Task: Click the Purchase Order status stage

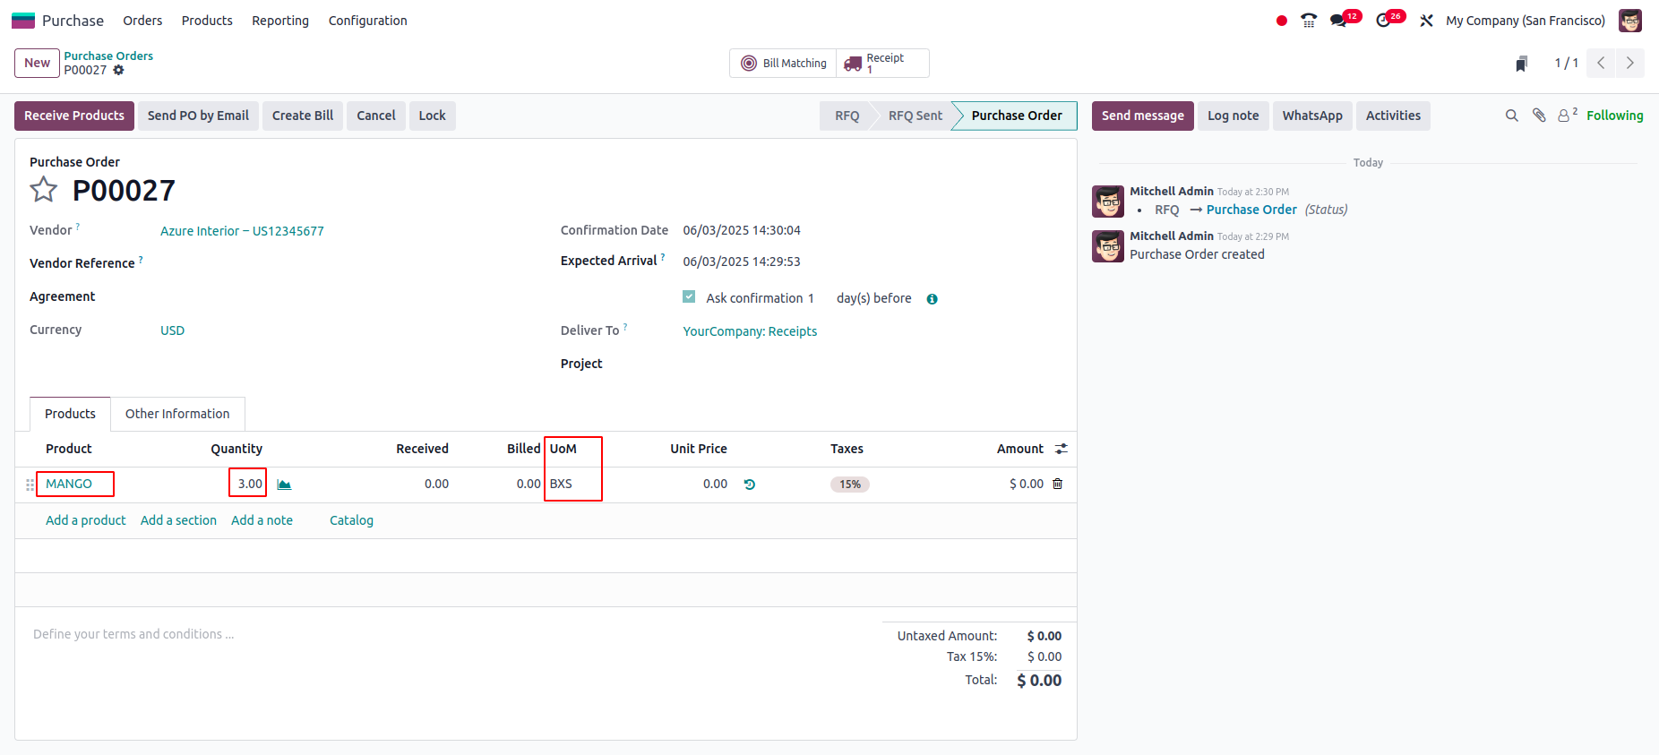Action: (x=1017, y=116)
